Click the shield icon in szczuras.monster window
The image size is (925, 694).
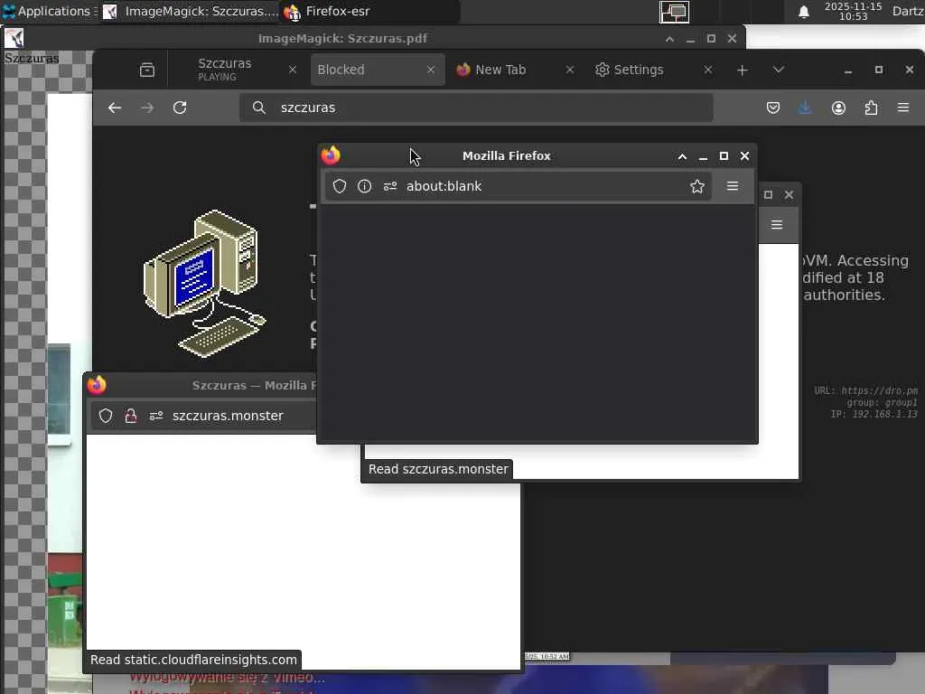pos(106,416)
